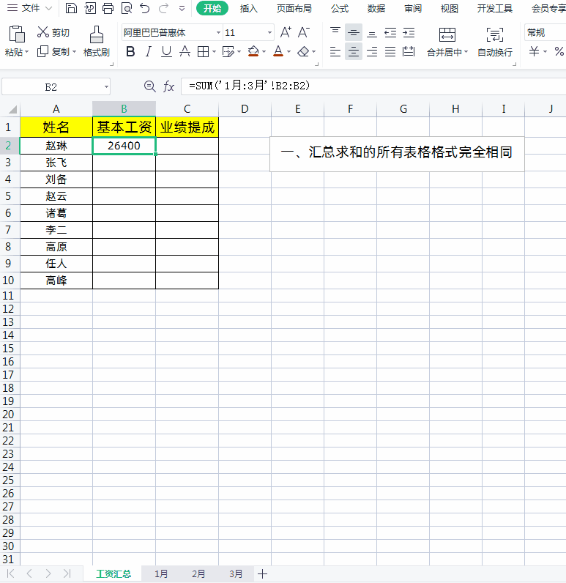Switch to the 页面布局 ribbon tab

tap(294, 8)
